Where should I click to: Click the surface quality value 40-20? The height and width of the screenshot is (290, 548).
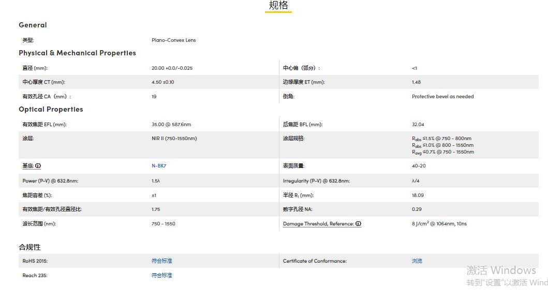pyautogui.click(x=419, y=166)
